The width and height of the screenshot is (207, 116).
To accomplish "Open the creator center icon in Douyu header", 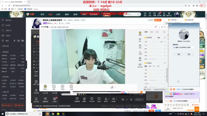I will point(169,14).
